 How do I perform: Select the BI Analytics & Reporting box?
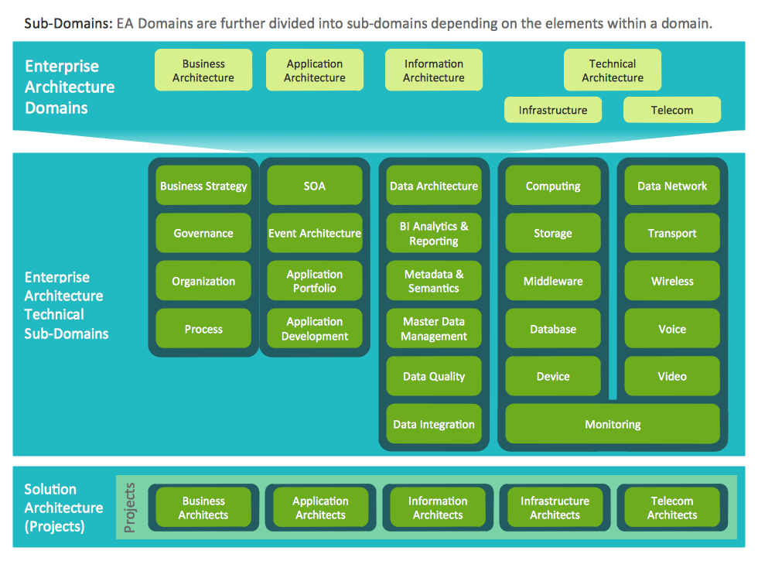[x=434, y=234]
